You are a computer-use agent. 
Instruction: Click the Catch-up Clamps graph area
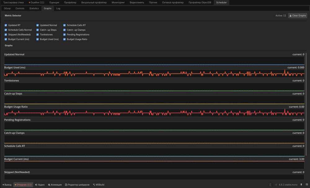click(x=154, y=139)
